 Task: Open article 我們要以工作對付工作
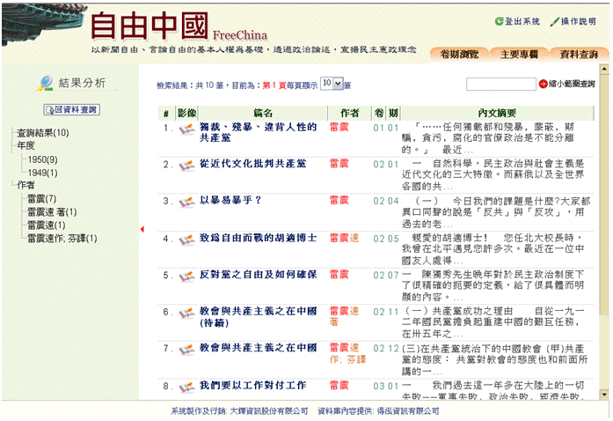pyautogui.click(x=252, y=386)
